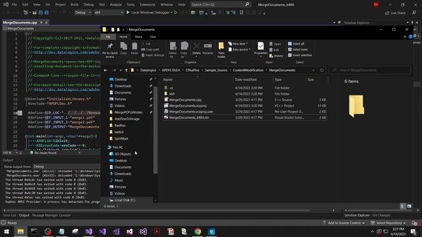Click Select none in the Select group
Screen dimensions: 422x237
297,49
